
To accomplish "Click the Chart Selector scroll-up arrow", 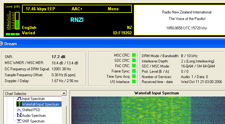I will point(64,93).
